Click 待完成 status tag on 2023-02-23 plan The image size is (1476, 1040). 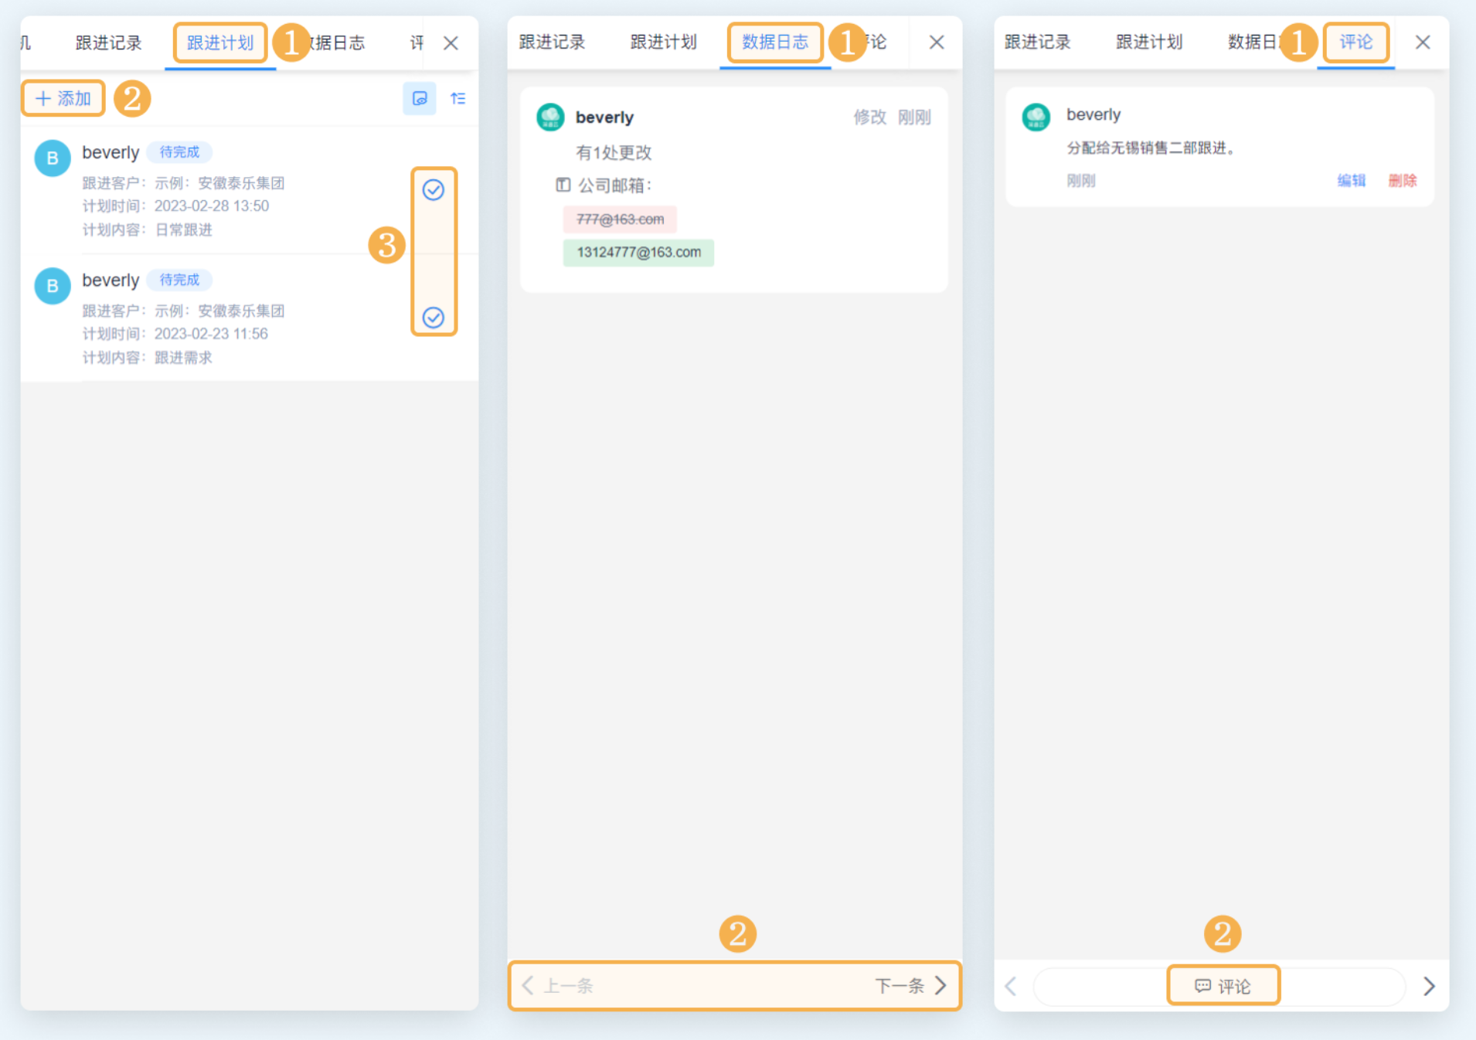pyautogui.click(x=179, y=280)
